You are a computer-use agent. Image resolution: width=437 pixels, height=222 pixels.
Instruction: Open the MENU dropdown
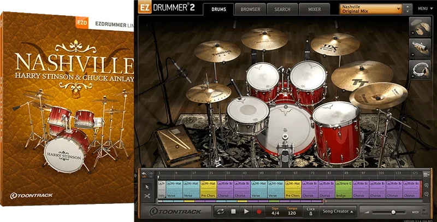click(425, 9)
